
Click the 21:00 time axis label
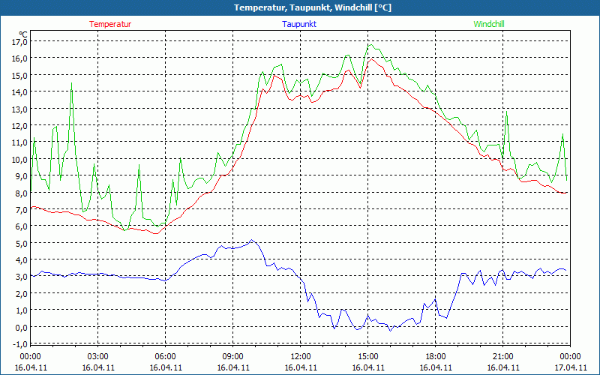pyautogui.click(x=502, y=357)
